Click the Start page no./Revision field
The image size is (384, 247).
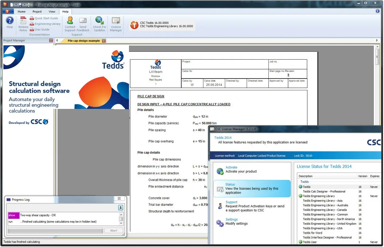[288, 73]
